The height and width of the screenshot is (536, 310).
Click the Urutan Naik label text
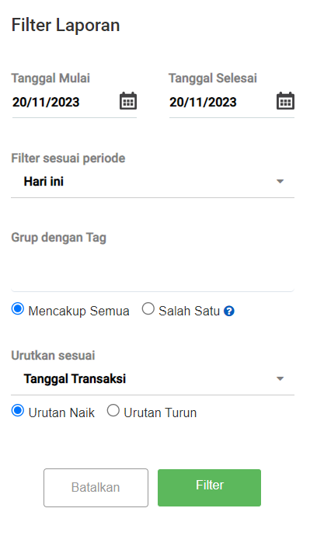click(x=61, y=413)
